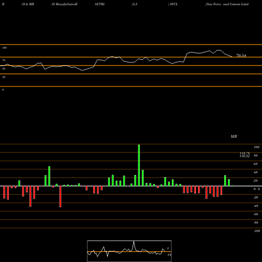Image resolution: width=262 pixels, height=262 pixels.
Task: Click the MR right axis label -20
Action: [x=256, y=198]
